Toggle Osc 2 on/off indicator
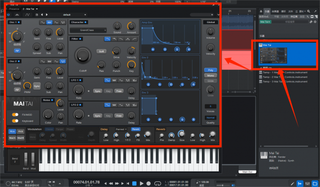Image resolution: width=320 pixels, height=187 pixels. click(x=19, y=61)
